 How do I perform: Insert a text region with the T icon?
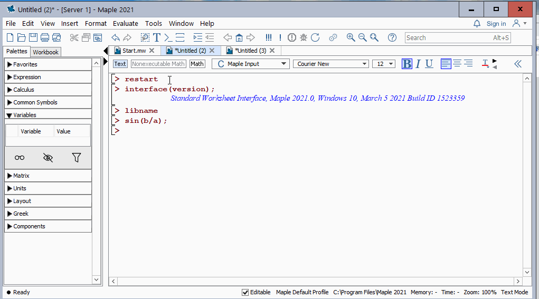click(x=157, y=37)
